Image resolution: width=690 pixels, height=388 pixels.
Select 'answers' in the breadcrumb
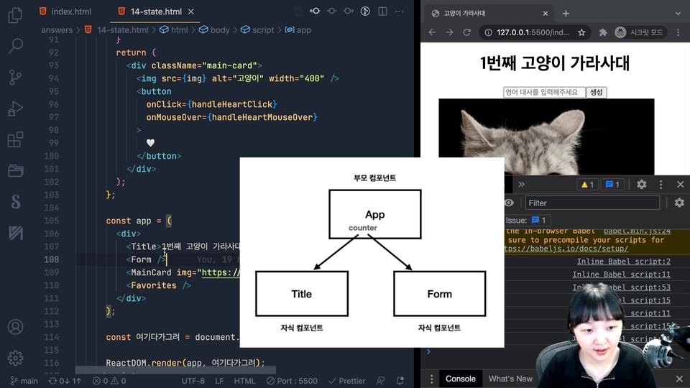coord(57,30)
